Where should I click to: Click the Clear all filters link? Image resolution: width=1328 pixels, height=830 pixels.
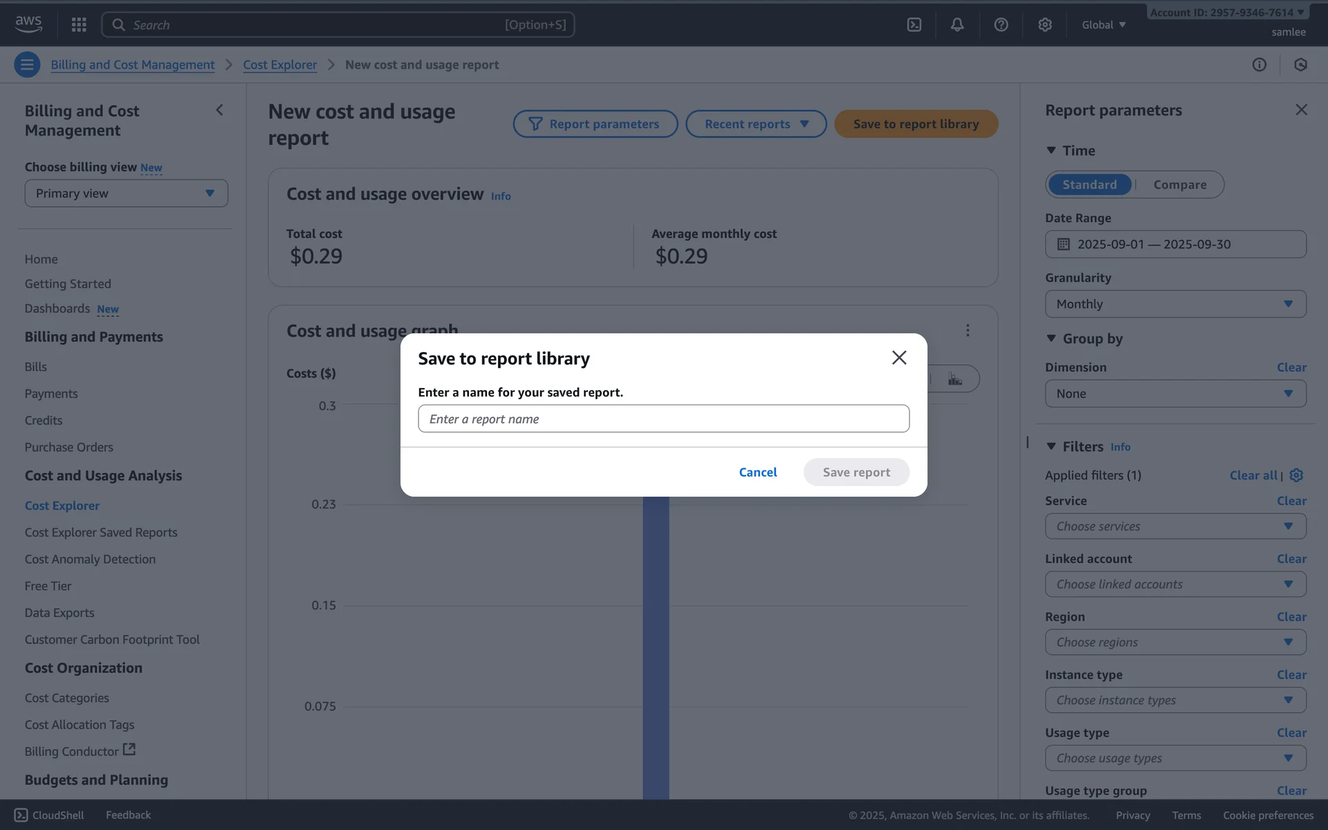[1253, 475]
